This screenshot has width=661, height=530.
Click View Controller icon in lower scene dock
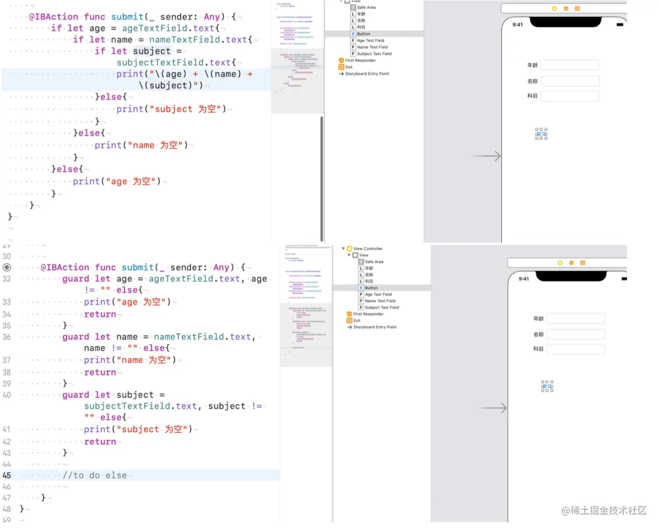[560, 263]
